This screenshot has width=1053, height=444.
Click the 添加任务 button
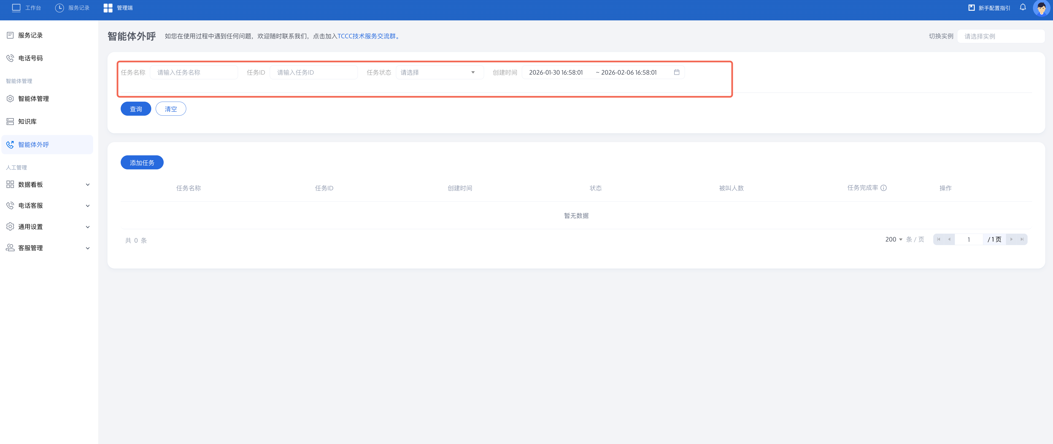(x=142, y=163)
